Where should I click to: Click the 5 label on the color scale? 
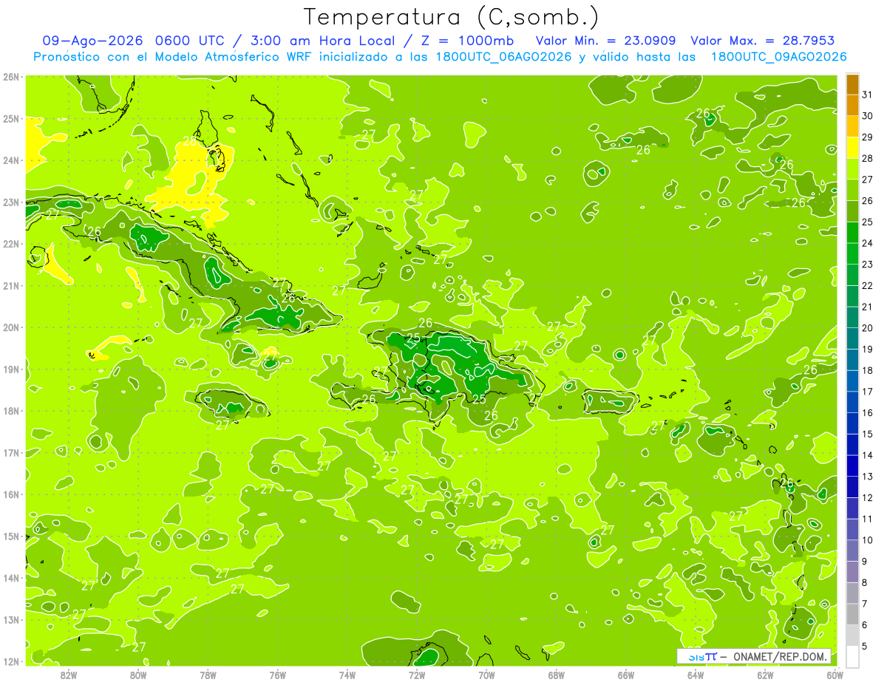pyautogui.click(x=866, y=647)
